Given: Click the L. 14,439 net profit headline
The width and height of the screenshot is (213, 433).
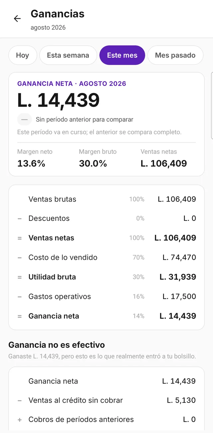Looking at the screenshot, I should pos(59,100).
